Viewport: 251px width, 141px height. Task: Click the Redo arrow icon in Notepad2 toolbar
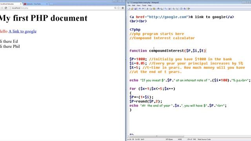pos(143,9)
